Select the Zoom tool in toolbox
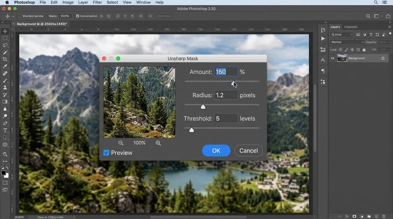 [5, 154]
